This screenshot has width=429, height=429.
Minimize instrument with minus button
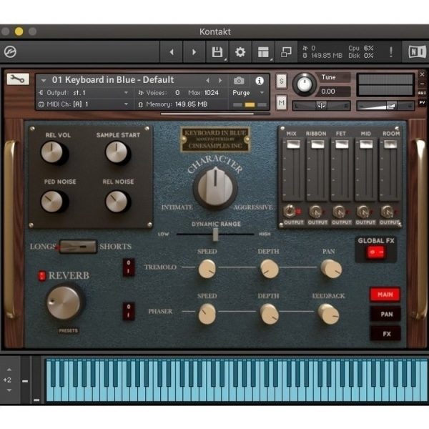tap(422, 84)
